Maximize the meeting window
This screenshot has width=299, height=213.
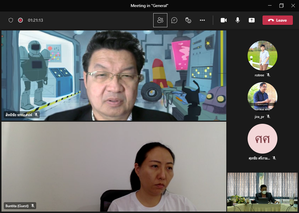(281, 6)
